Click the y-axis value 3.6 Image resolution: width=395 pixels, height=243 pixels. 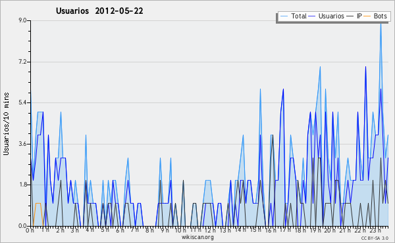click(x=22, y=144)
